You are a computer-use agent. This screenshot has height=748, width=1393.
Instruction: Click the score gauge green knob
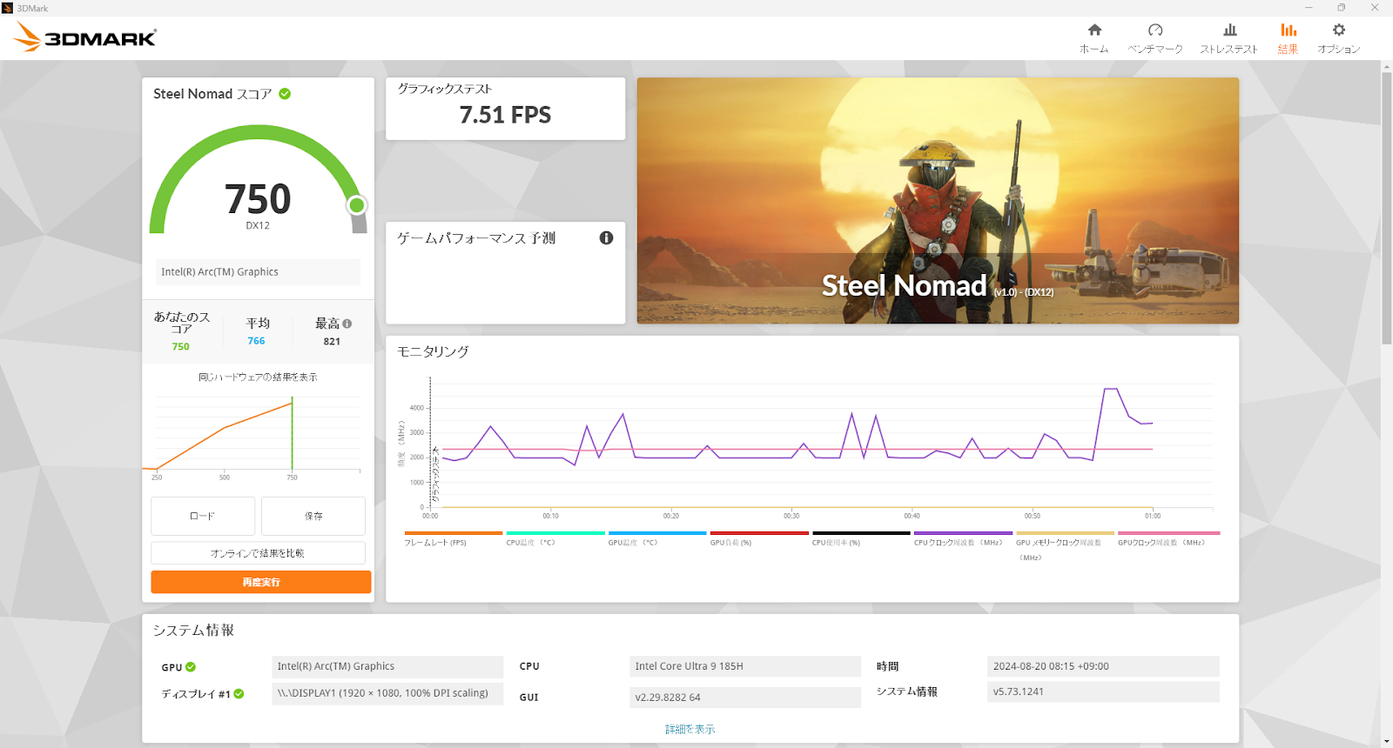tap(356, 205)
